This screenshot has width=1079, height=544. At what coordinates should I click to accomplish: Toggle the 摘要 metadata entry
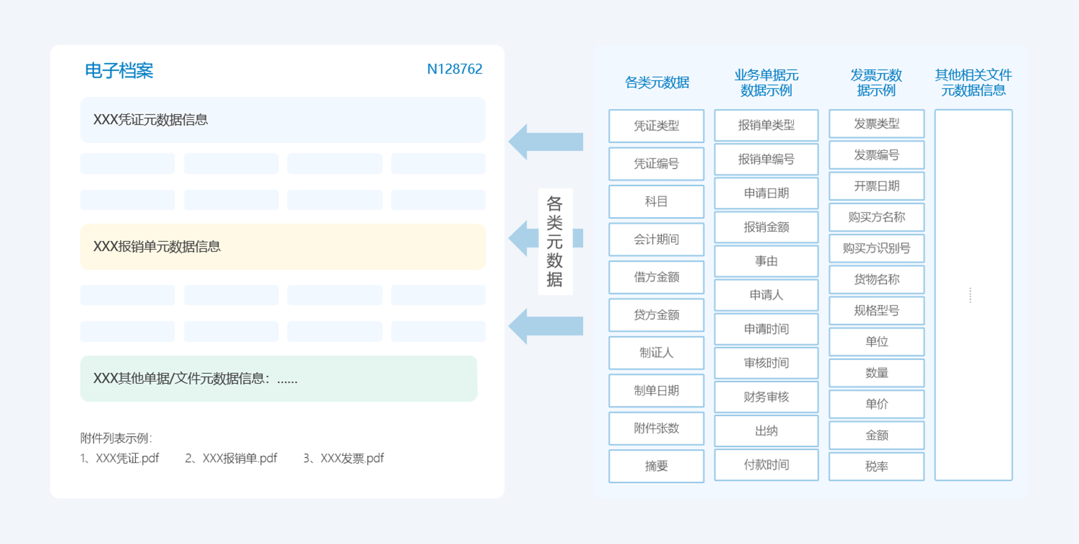pos(656,466)
